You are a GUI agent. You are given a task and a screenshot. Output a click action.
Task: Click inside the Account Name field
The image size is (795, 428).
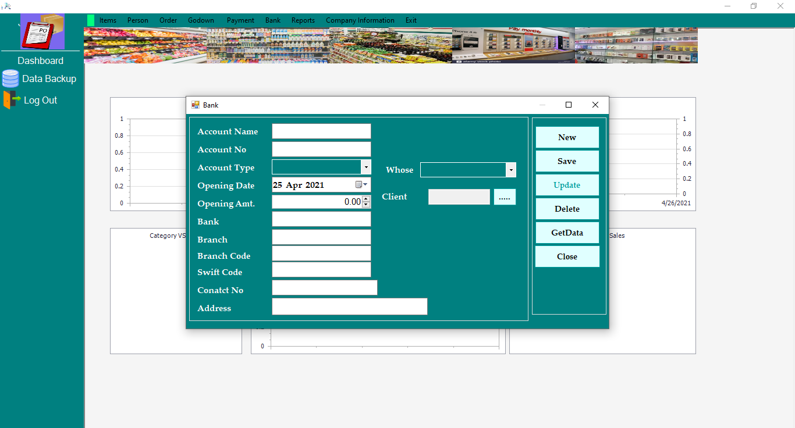click(321, 131)
